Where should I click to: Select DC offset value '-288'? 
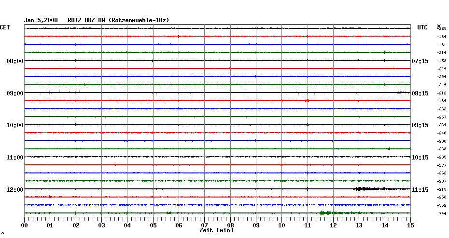pos(442,141)
